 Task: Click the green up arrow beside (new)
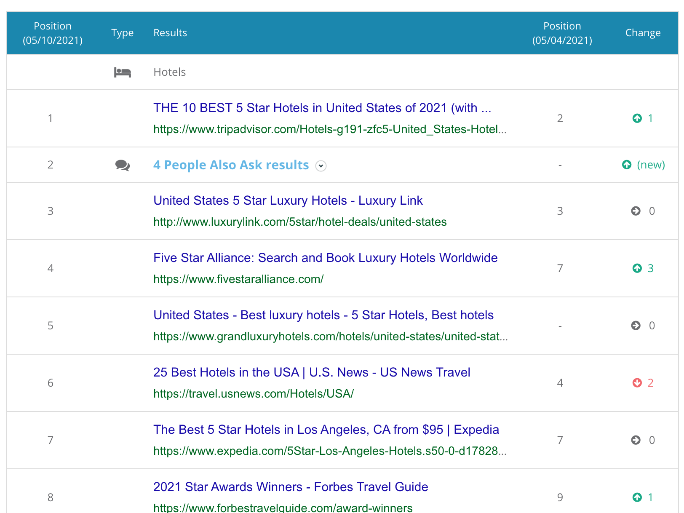pos(627,165)
